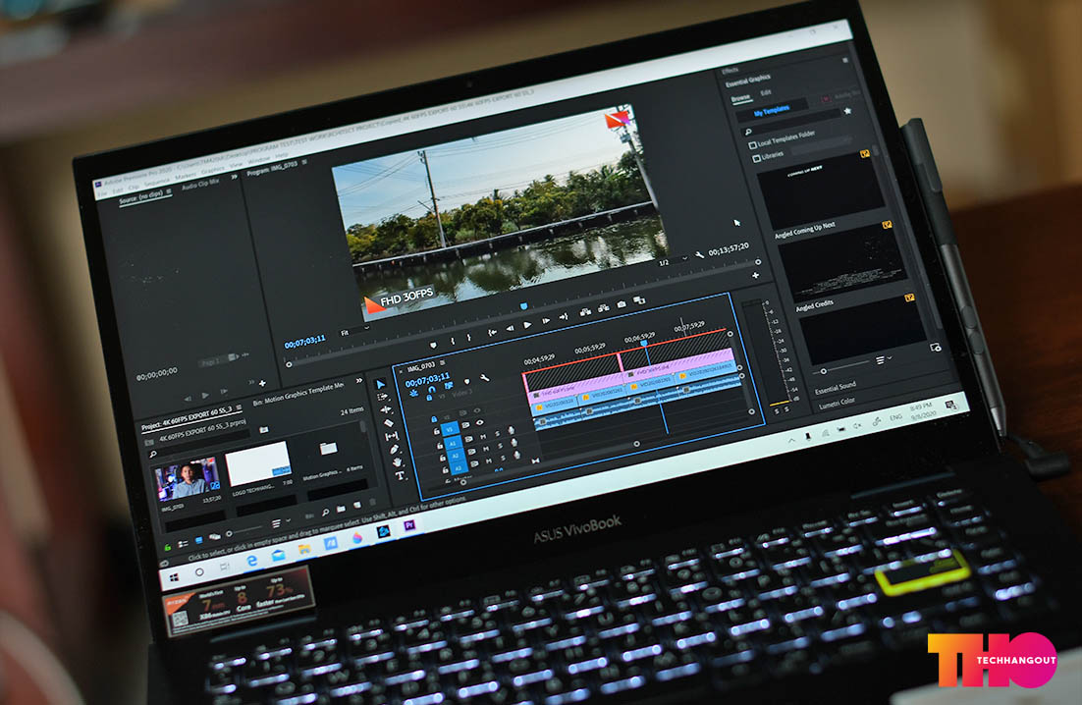Solo audio track A1
Viewport: 1082px width, 705px height.
point(497,435)
